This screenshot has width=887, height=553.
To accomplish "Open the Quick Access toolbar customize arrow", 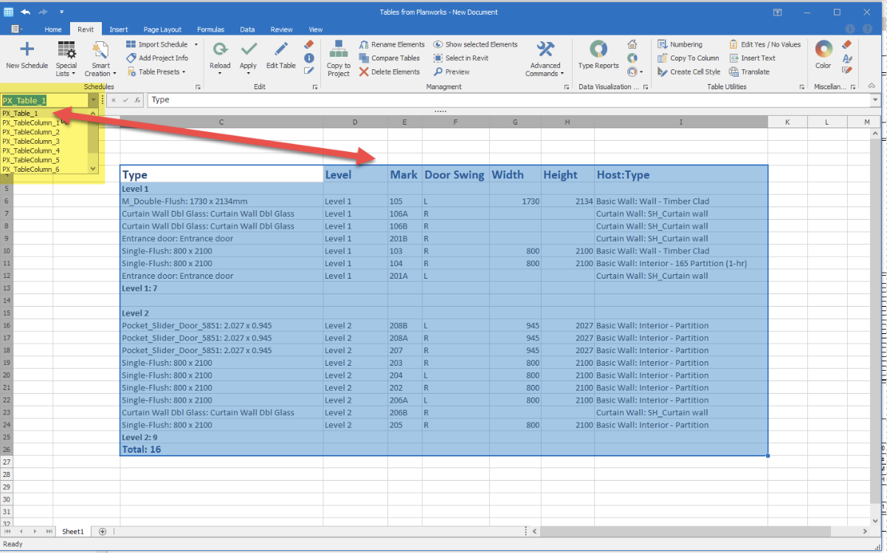I will pos(61,12).
